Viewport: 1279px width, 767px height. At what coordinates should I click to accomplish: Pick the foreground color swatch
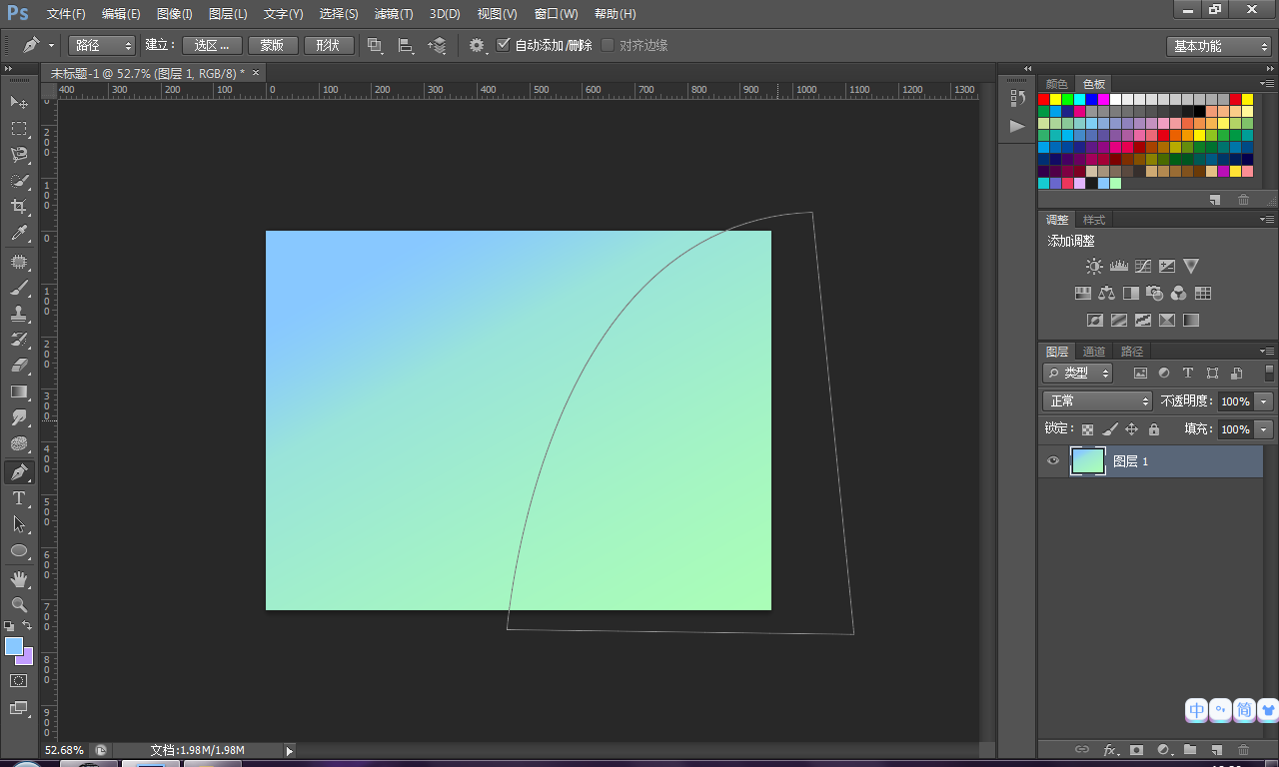(x=13, y=646)
